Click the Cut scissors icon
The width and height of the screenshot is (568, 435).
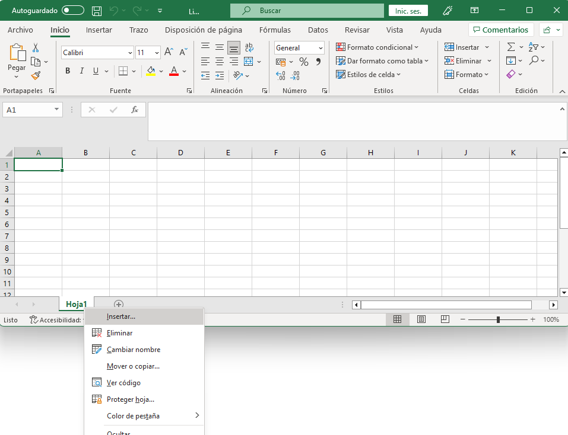tap(36, 47)
